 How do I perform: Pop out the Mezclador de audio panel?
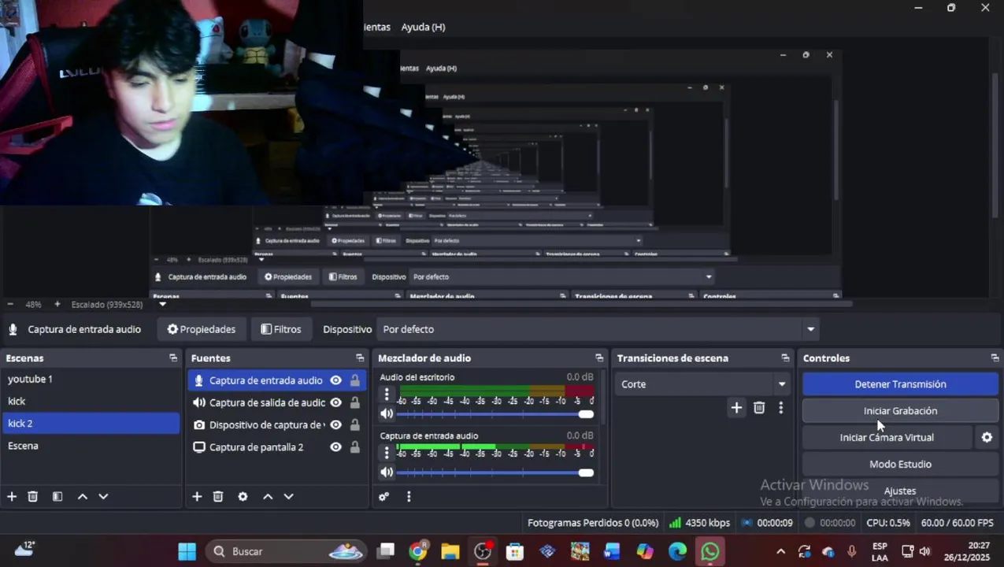(599, 358)
